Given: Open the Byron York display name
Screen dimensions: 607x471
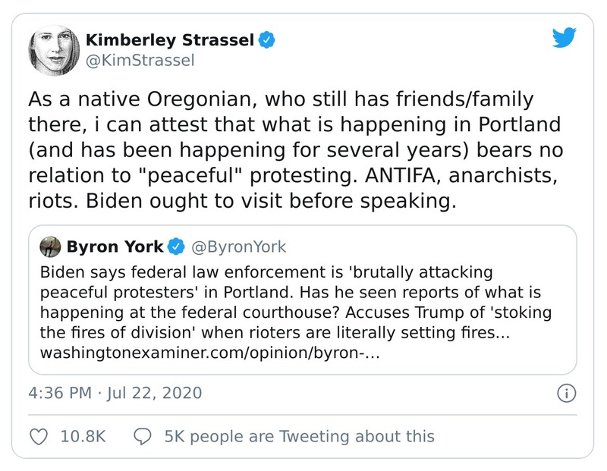Looking at the screenshot, I should (x=115, y=246).
